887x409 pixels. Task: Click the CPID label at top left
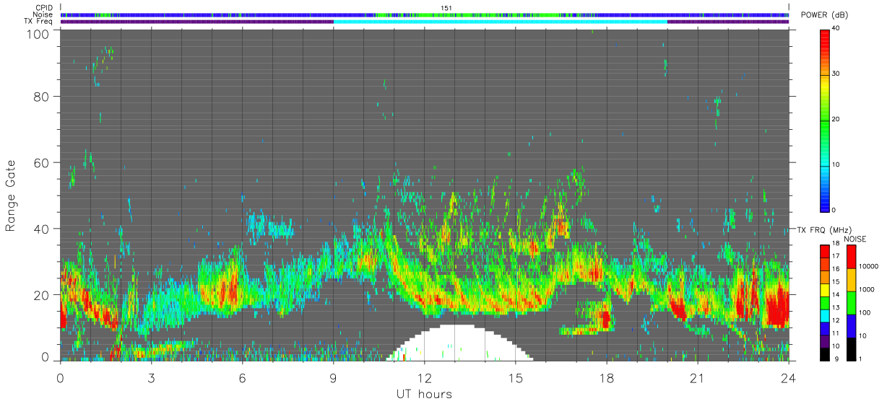click(x=45, y=8)
